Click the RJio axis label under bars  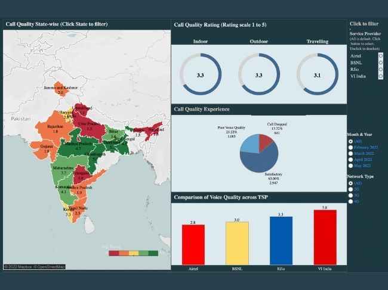(x=281, y=269)
